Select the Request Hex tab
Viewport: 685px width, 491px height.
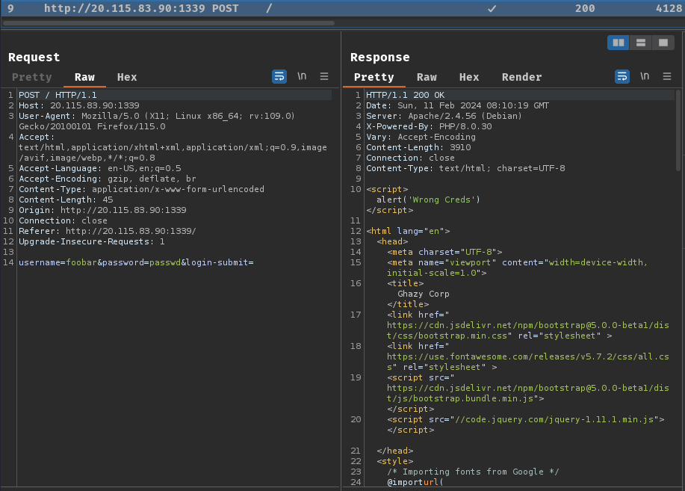pyautogui.click(x=127, y=78)
